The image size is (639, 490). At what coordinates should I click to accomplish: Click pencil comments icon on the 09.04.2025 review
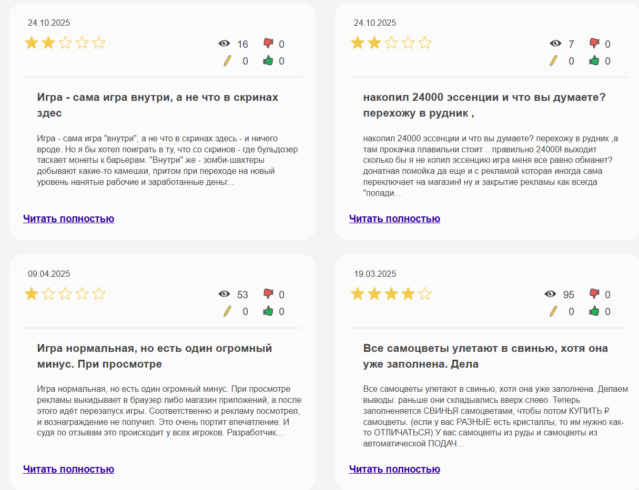(x=227, y=311)
